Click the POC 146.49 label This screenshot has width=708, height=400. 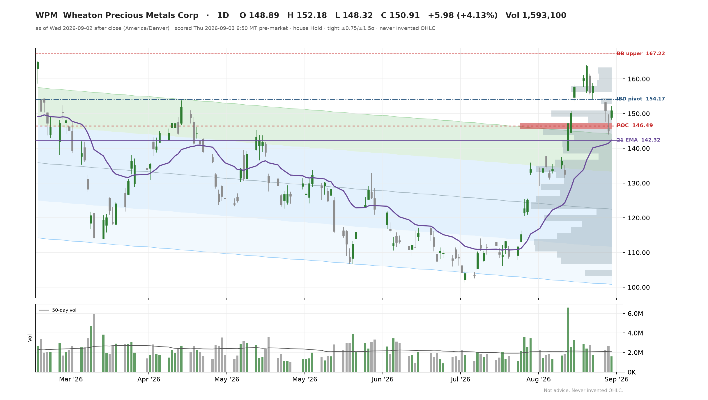[x=635, y=126]
